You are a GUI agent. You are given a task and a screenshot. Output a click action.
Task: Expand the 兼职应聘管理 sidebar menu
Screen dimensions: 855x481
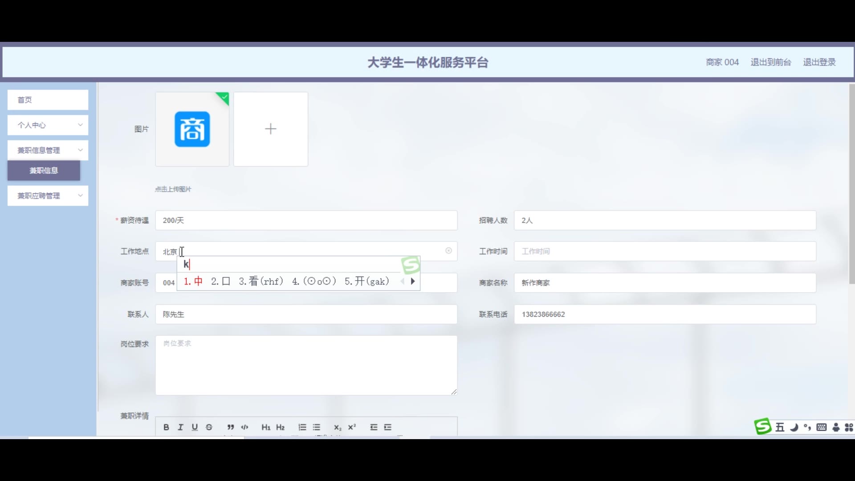[x=48, y=196]
